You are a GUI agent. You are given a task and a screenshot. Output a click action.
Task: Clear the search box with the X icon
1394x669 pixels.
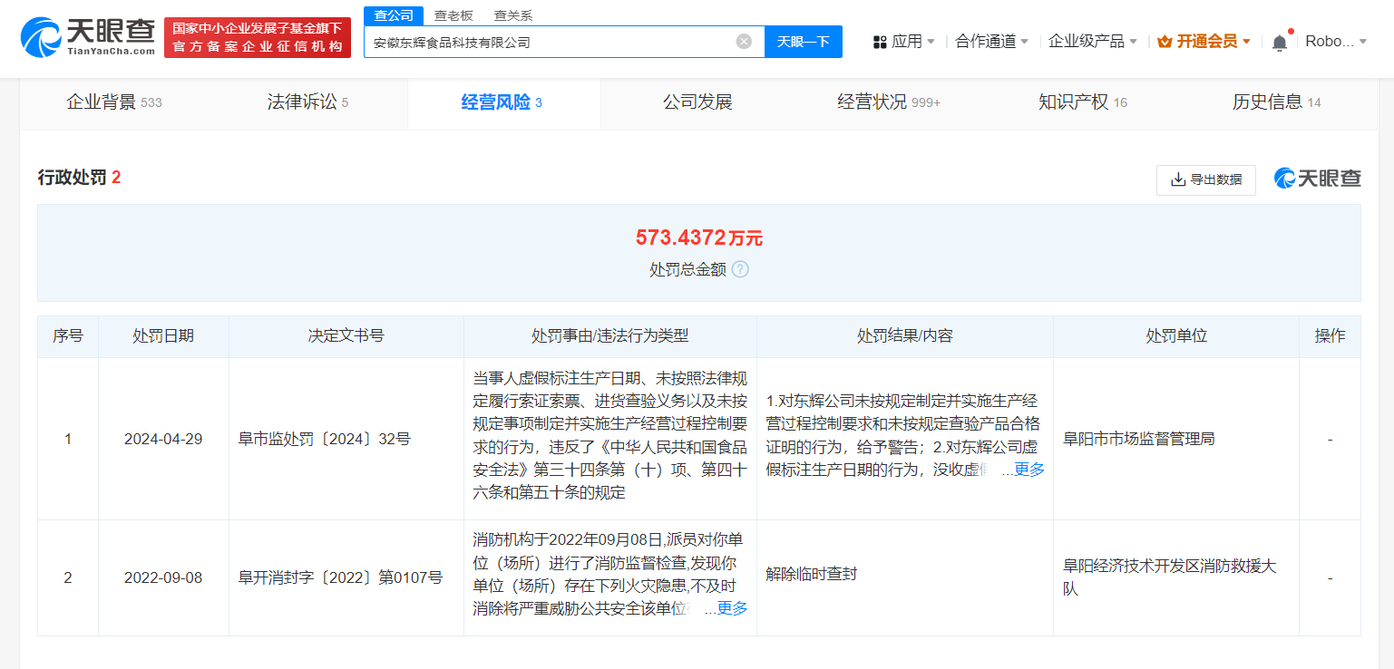744,41
